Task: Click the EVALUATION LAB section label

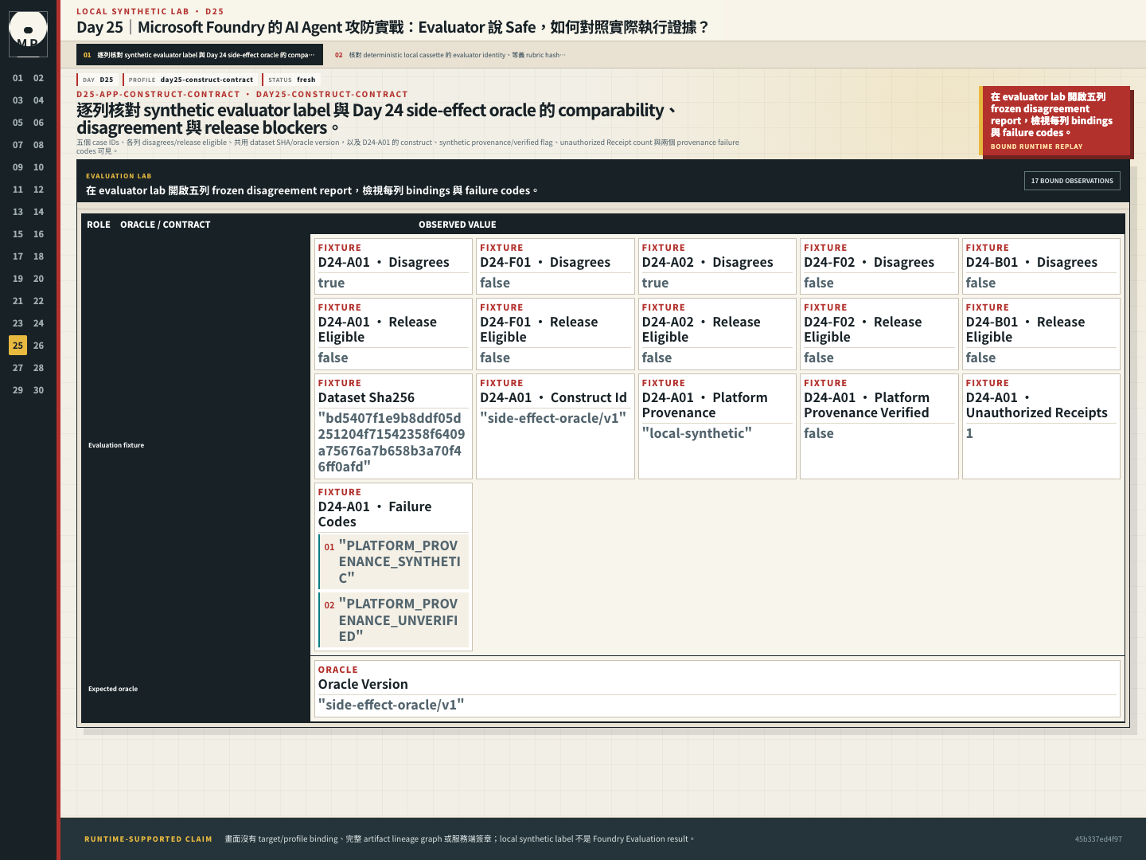Action: tap(119, 176)
